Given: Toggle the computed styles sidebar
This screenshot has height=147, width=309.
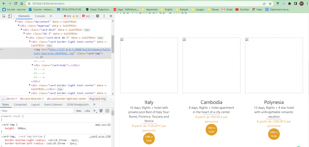Looking at the screenshot, I should click(107, 111).
